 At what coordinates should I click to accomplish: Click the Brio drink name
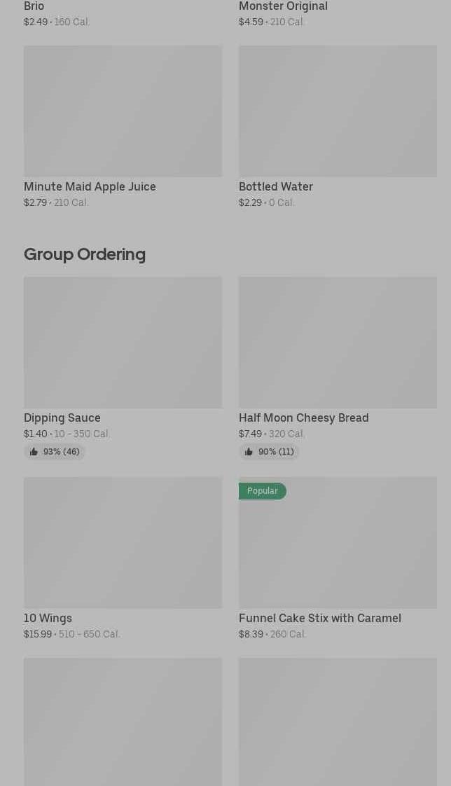click(x=34, y=6)
